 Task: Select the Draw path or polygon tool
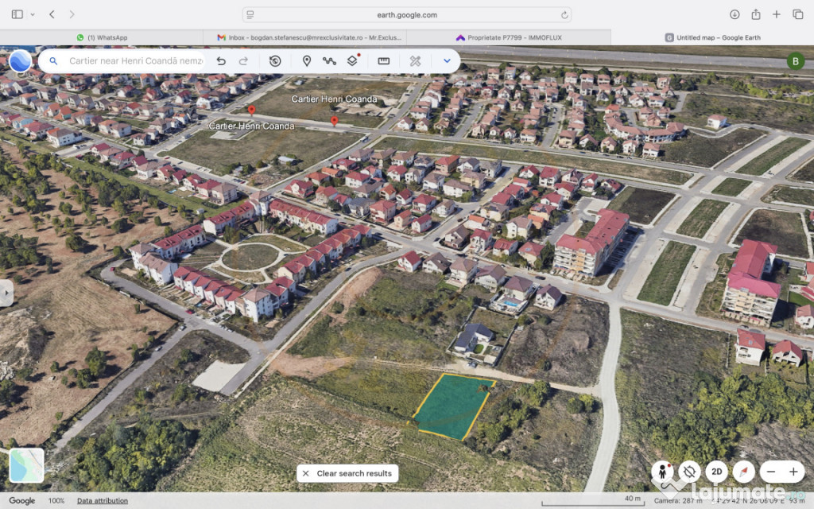coord(329,61)
